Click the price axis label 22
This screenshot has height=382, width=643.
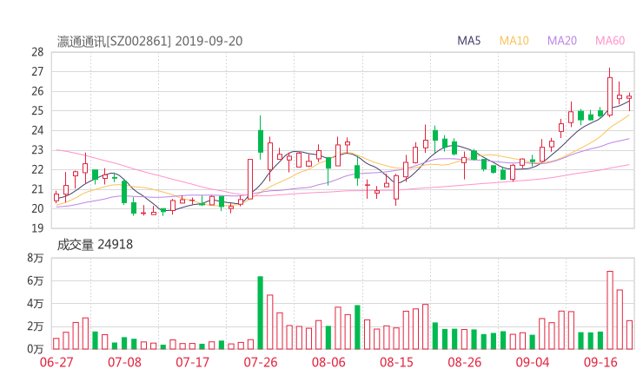tap(37, 169)
